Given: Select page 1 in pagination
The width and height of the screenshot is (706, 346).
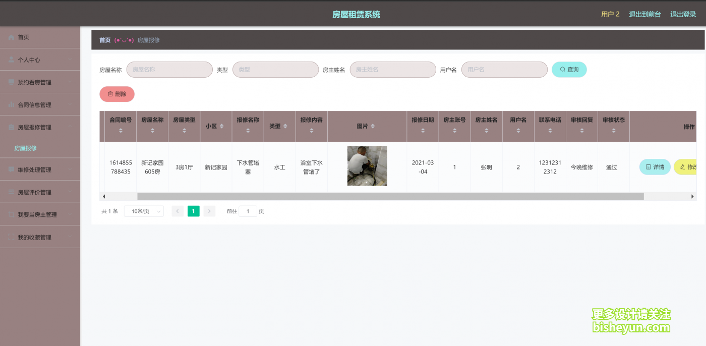Looking at the screenshot, I should point(194,211).
